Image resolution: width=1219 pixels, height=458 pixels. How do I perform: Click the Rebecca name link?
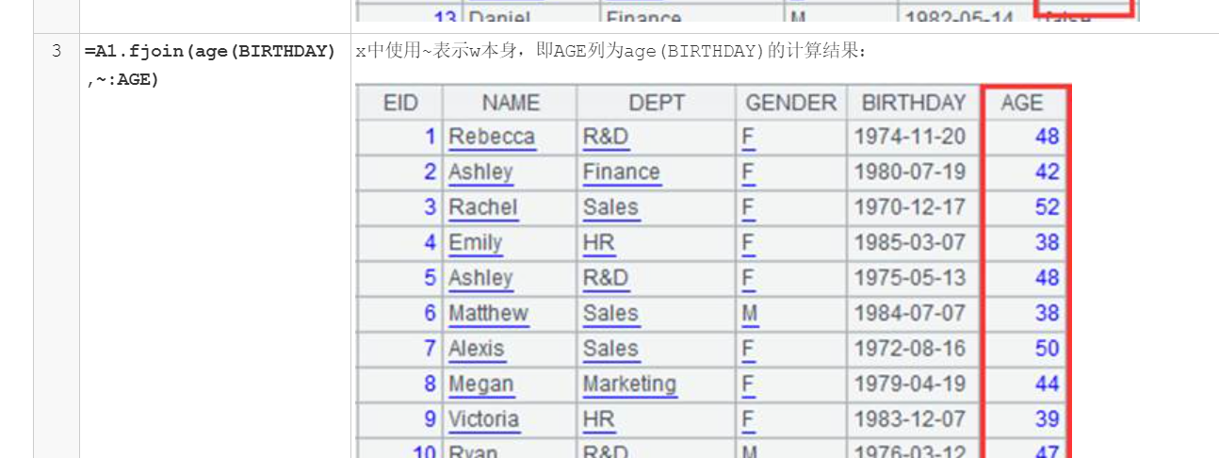491,137
